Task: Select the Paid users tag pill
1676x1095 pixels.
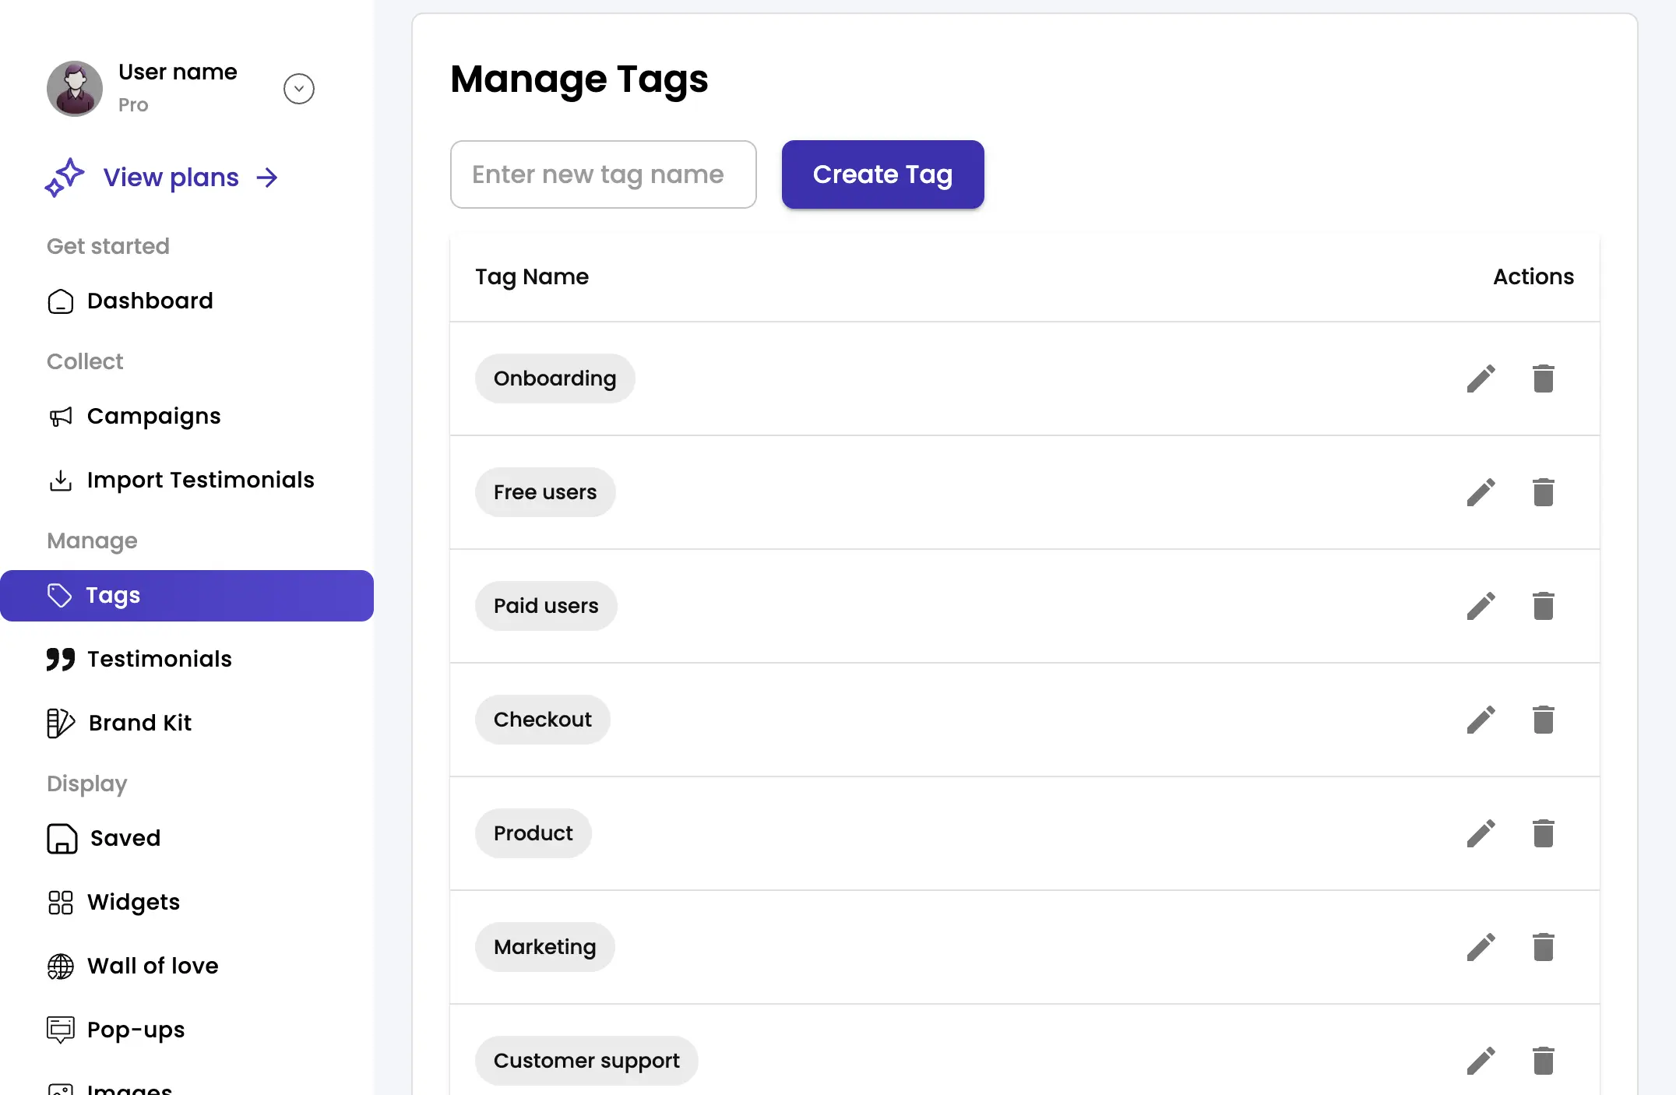Action: (x=545, y=605)
